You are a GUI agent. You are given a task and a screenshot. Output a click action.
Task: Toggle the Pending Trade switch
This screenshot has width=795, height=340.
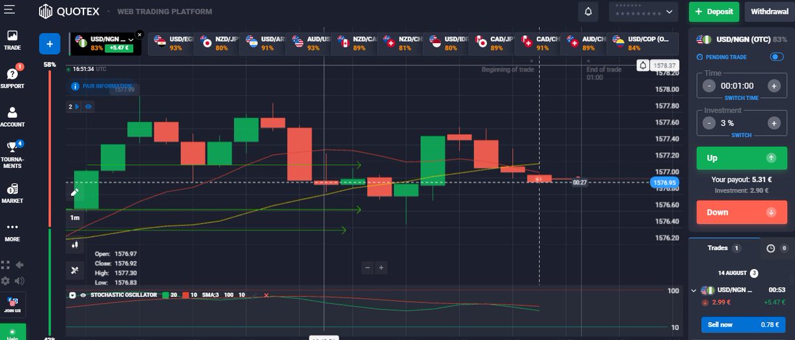[777, 57]
